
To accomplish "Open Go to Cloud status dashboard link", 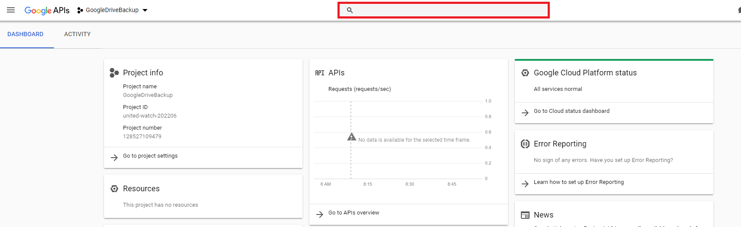I will [x=572, y=111].
